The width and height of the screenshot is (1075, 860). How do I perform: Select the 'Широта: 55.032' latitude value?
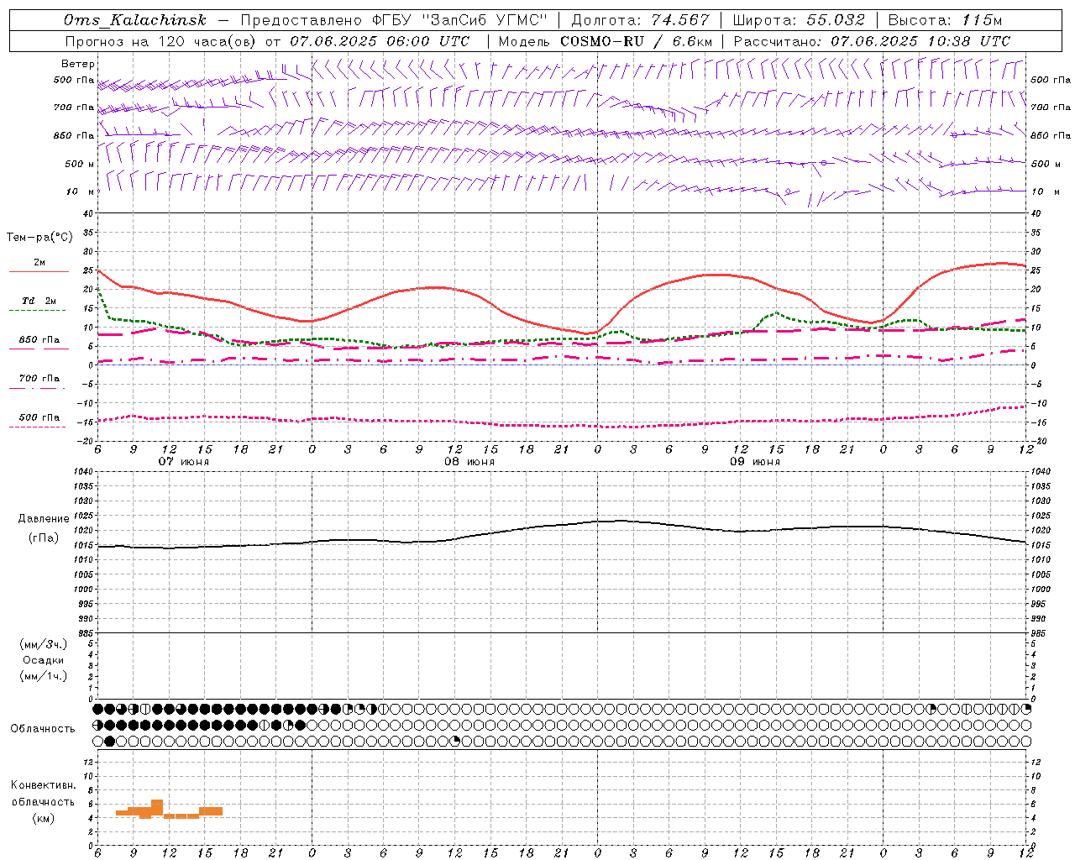pyautogui.click(x=799, y=20)
